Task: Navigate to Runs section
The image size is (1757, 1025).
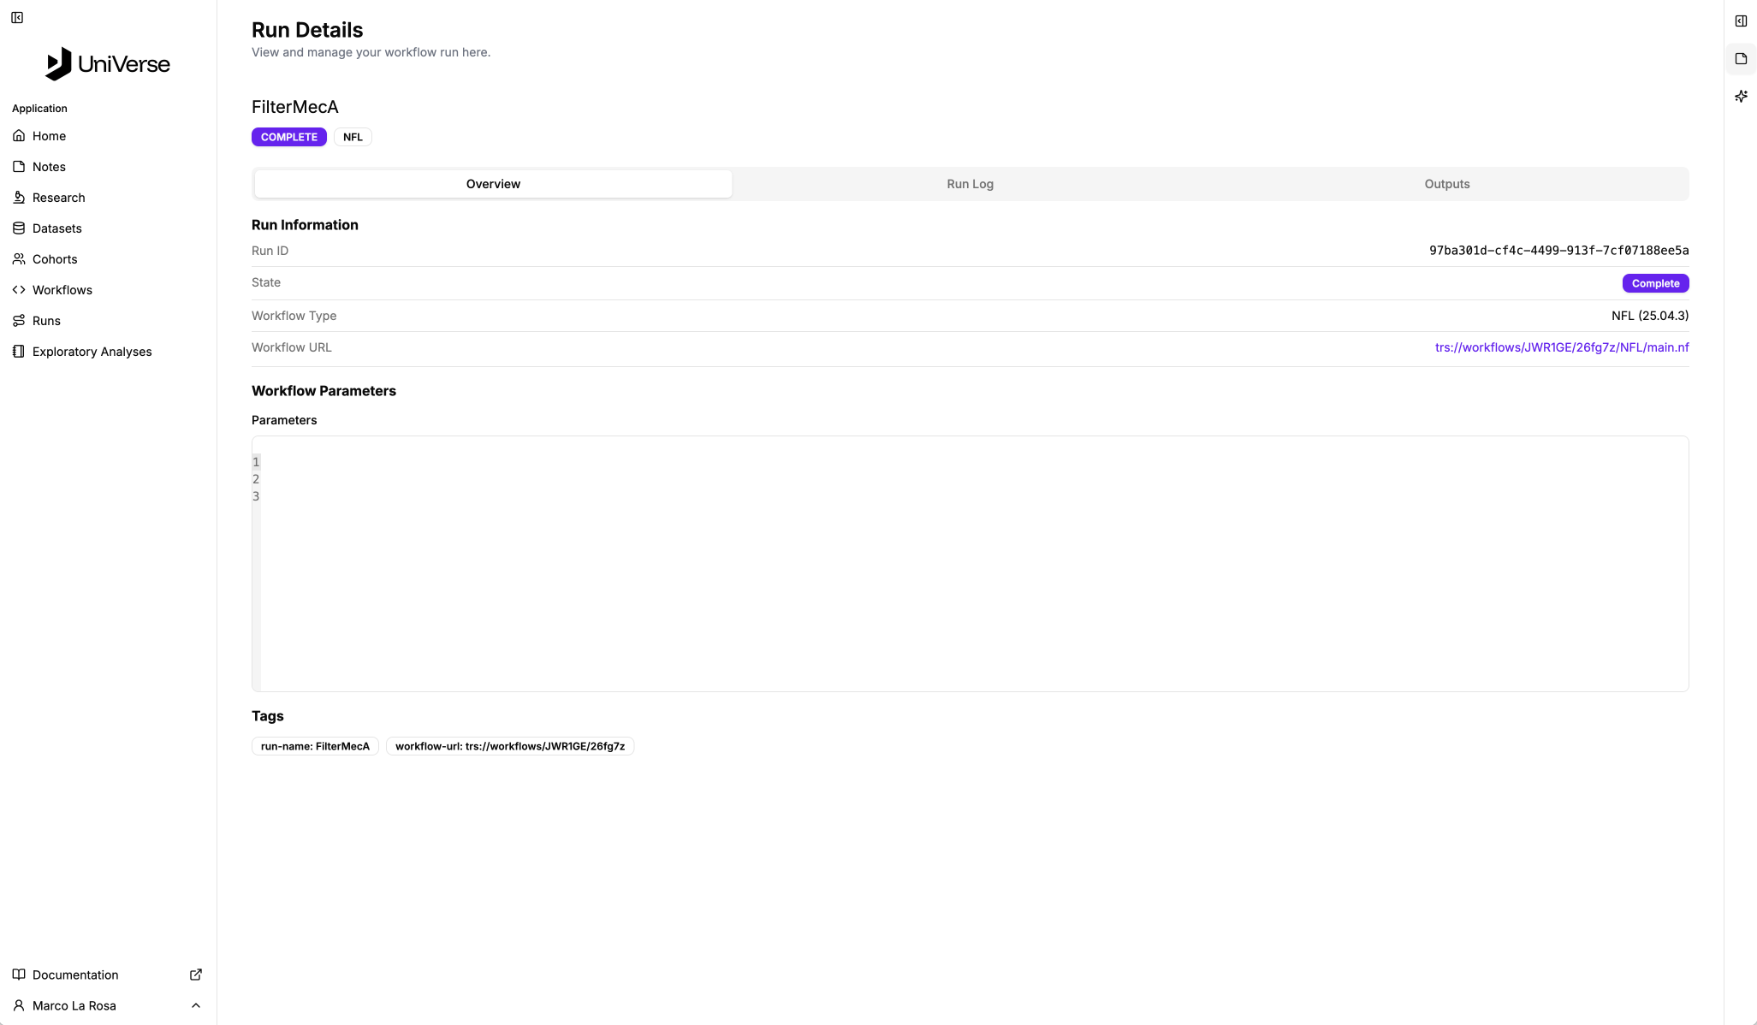Action: (46, 321)
